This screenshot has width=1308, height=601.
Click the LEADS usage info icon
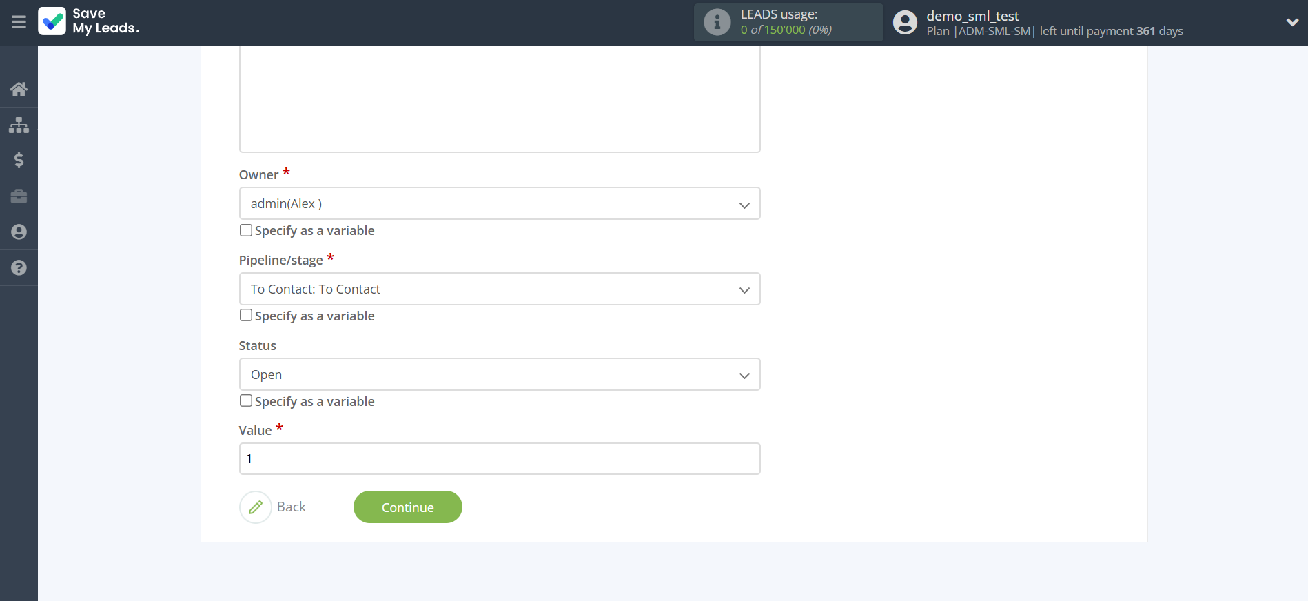717,22
